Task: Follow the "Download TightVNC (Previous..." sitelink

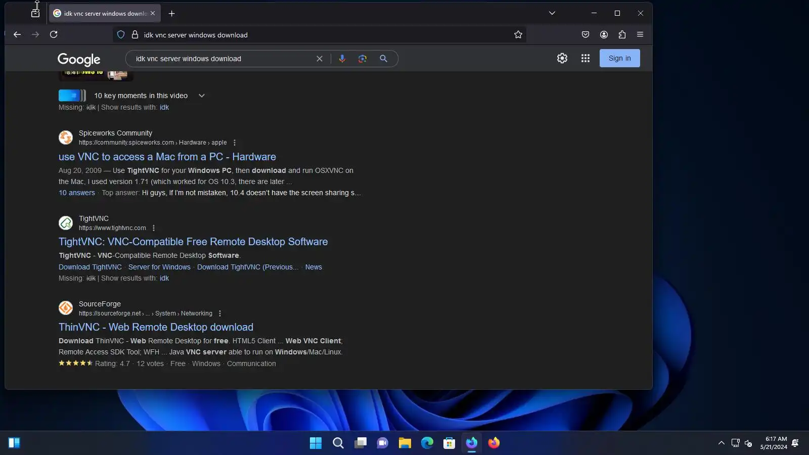Action: 248,267
